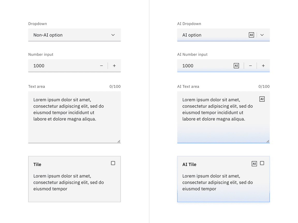Click the AI label icon inside AI Text area
Screen dimensions: 298x223
pyautogui.click(x=262, y=99)
